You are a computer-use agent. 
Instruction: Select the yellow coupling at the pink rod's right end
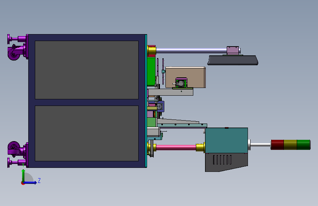[x=200, y=147]
